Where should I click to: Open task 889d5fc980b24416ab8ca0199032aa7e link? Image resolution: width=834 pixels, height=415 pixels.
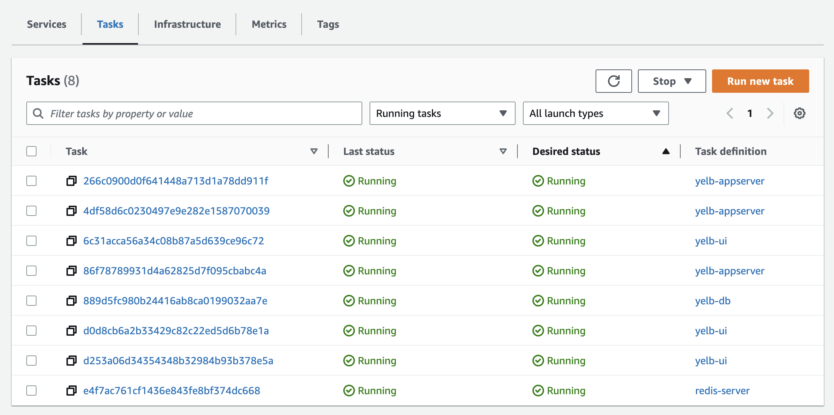coord(175,301)
